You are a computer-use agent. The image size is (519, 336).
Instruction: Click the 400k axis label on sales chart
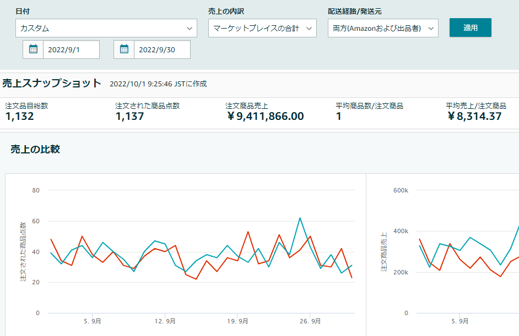coord(401,232)
